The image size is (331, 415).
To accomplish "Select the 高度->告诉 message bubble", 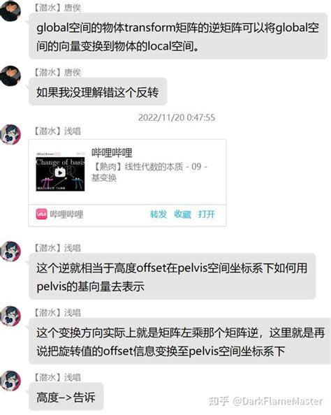I will 66,397.
